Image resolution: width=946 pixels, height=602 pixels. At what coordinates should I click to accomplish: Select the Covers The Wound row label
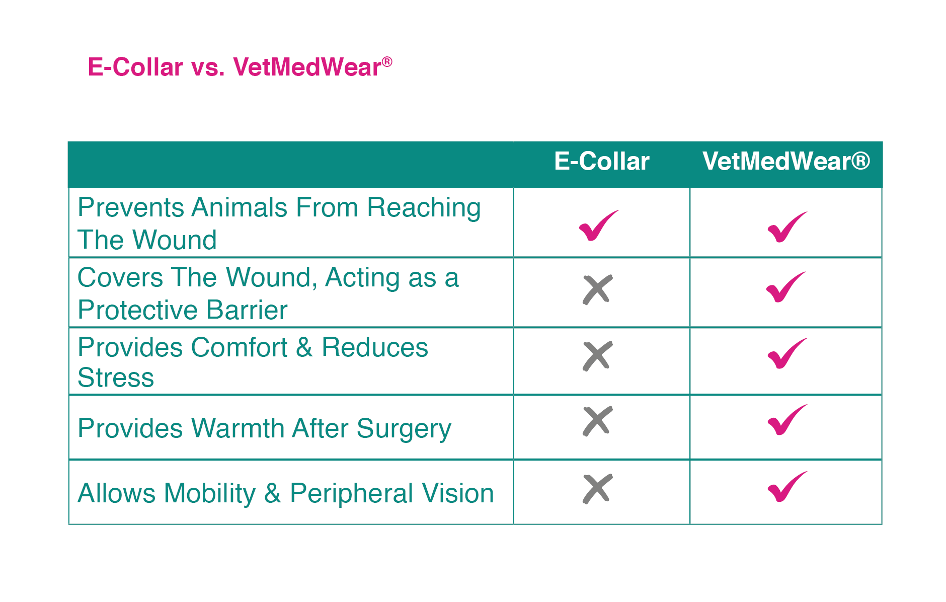click(x=268, y=293)
